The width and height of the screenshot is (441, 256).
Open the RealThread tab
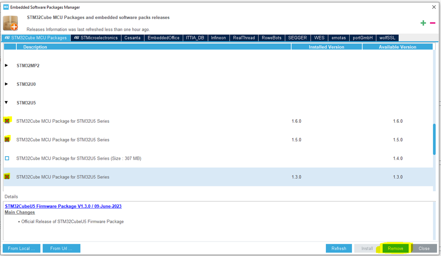pos(244,38)
